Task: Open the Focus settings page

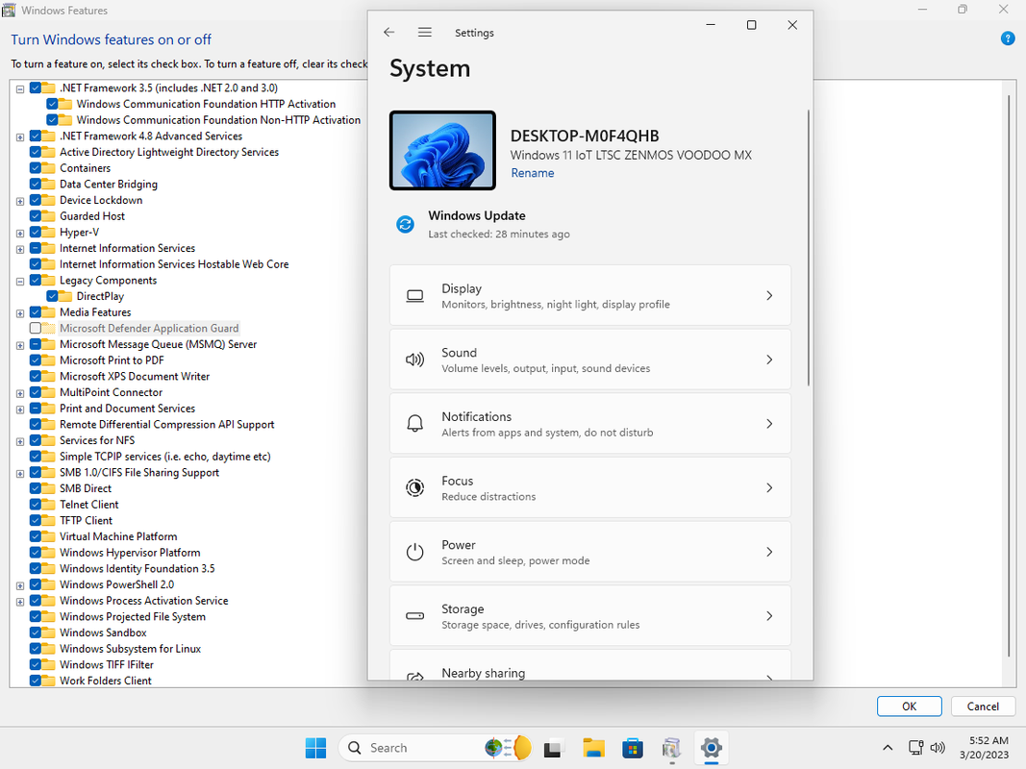Action: point(590,487)
